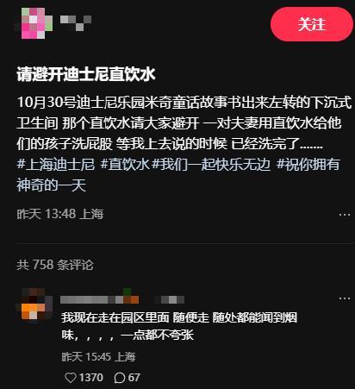Viewport: 355px width, 389px height.
Task: Click the red 关注 follow button
Action: [312, 24]
